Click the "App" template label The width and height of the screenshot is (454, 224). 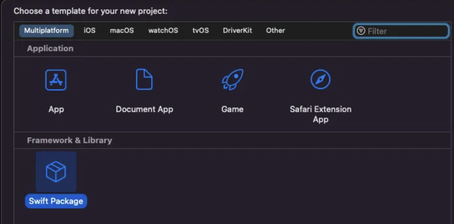pos(56,109)
